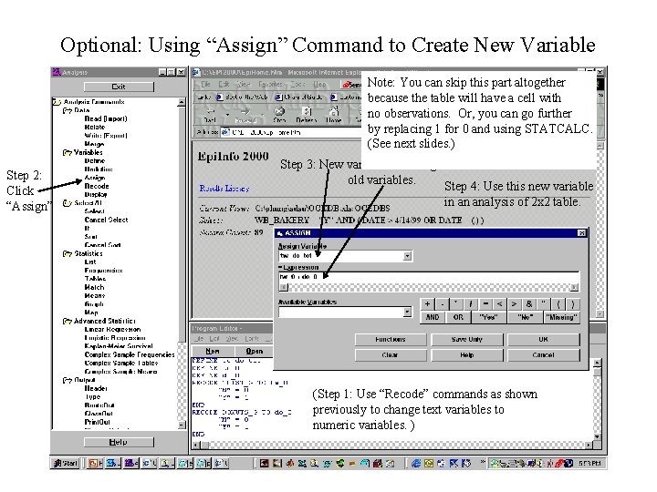Click the Internet Explorer address bar
Viewport: 657px width, 492px height.
coord(293,132)
